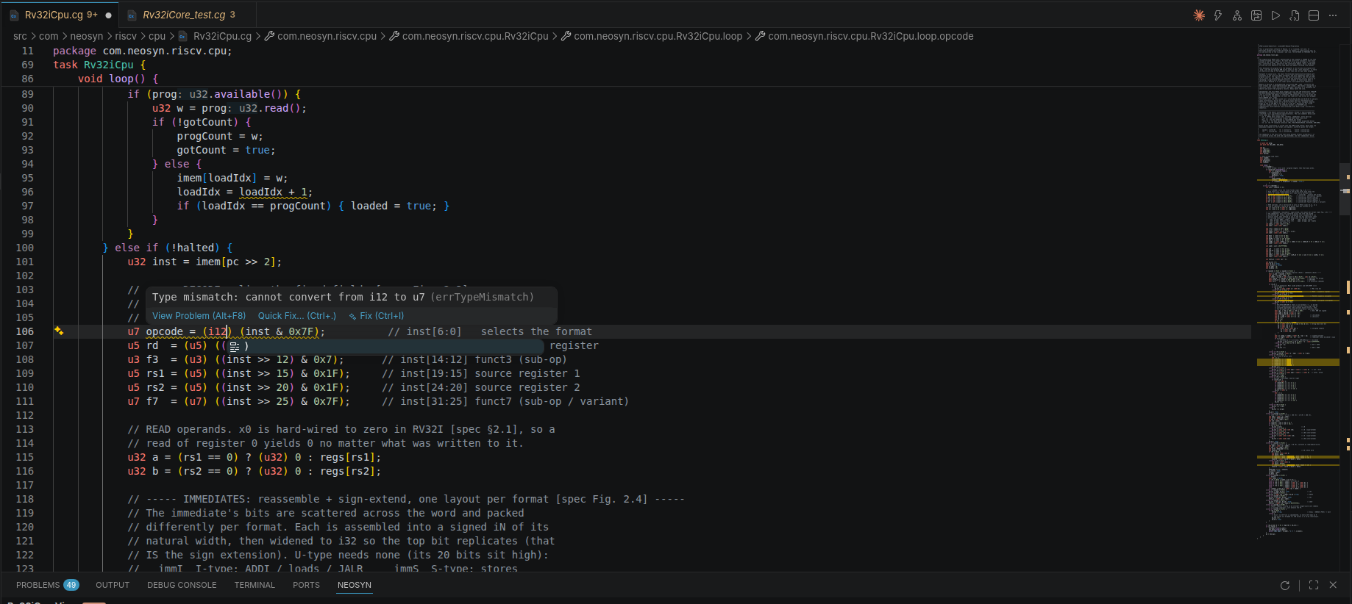The height and width of the screenshot is (604, 1352).
Task: Open the PORTS panel tab
Action: point(306,585)
